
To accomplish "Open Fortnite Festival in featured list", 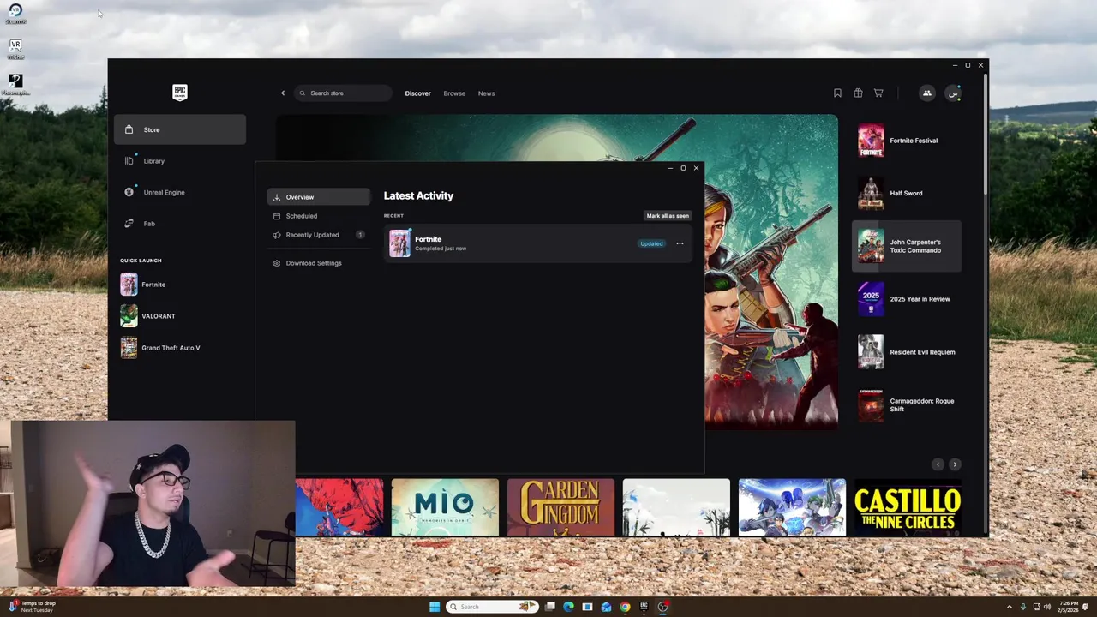I will click(907, 141).
